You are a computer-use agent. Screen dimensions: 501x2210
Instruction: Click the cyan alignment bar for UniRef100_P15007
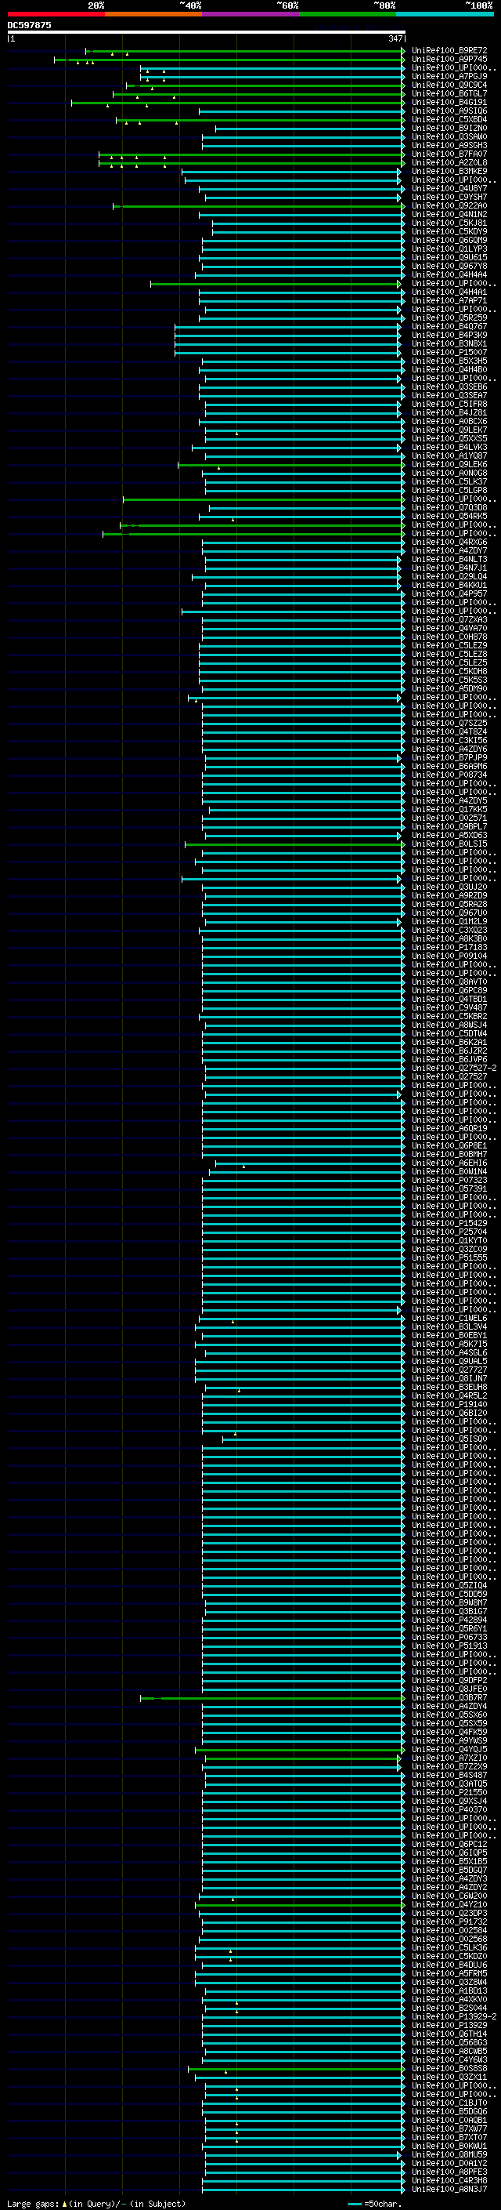click(x=288, y=353)
